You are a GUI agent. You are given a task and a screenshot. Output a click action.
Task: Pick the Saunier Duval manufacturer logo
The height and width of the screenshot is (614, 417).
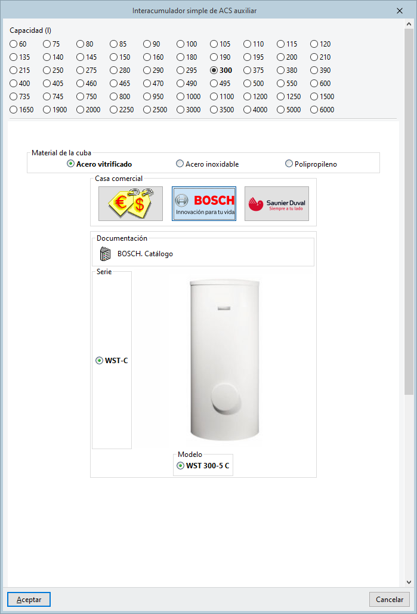click(277, 204)
